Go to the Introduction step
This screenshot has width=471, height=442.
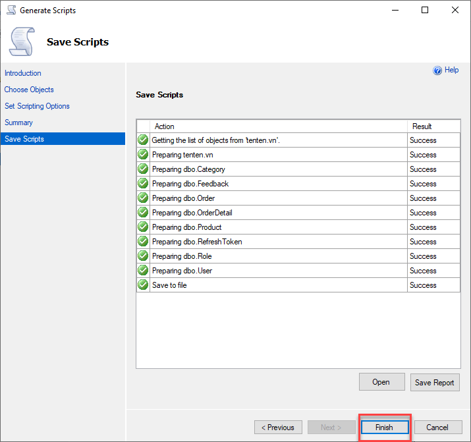23,73
